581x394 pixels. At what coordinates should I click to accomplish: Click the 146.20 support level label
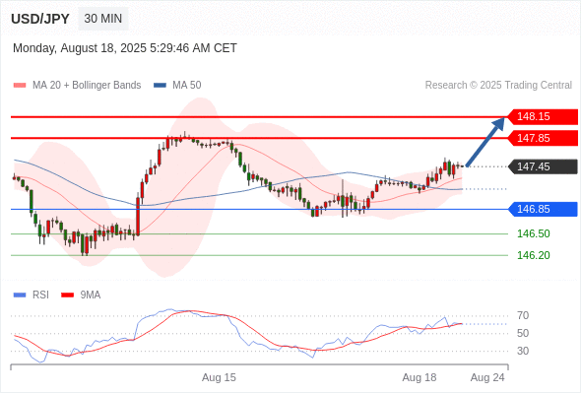tap(533, 255)
